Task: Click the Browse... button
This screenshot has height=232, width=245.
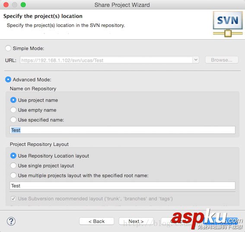Action: [x=222, y=60]
